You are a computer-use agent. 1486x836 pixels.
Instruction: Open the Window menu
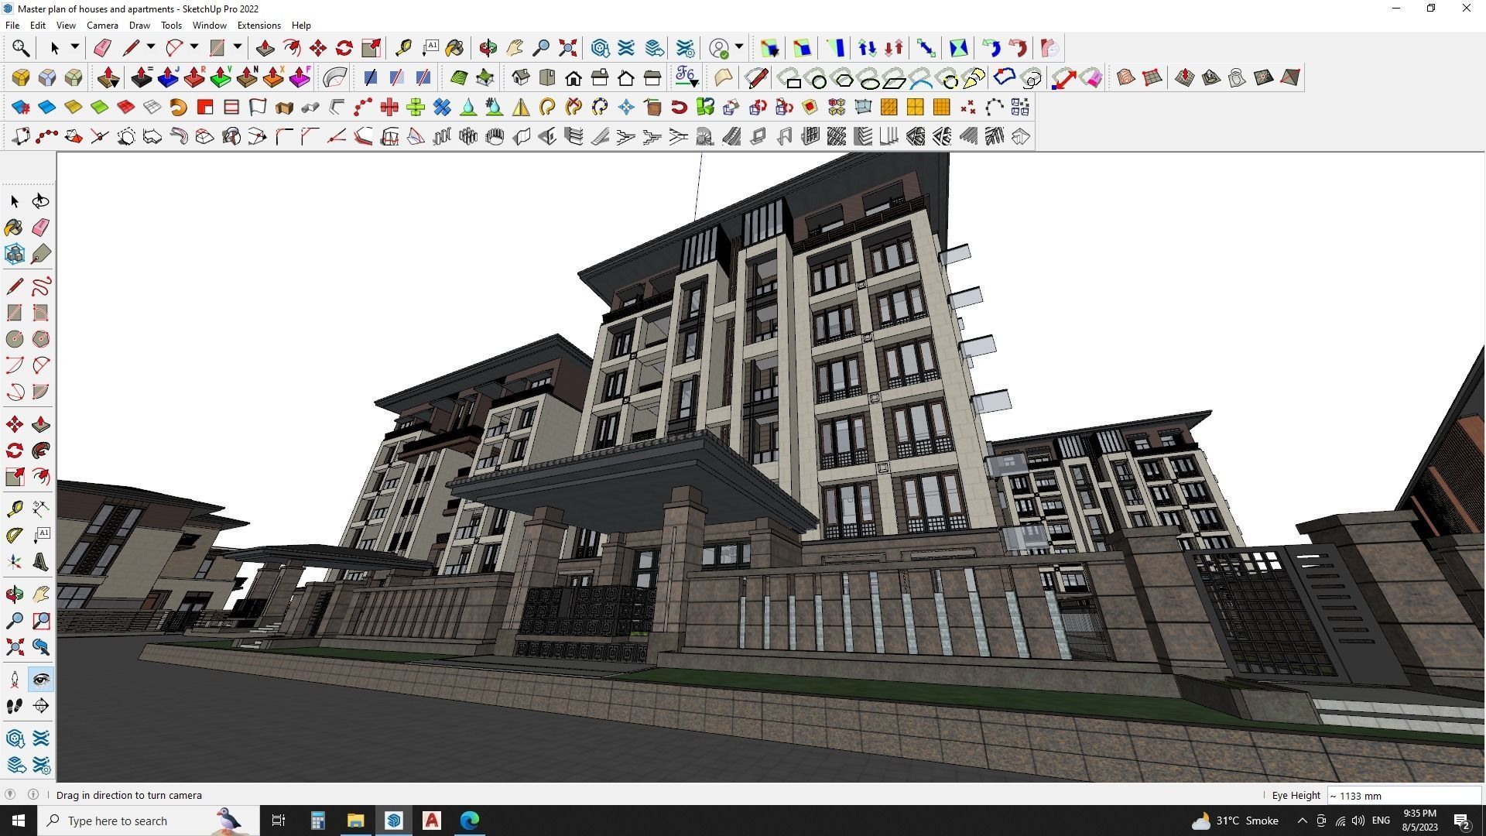click(x=209, y=26)
